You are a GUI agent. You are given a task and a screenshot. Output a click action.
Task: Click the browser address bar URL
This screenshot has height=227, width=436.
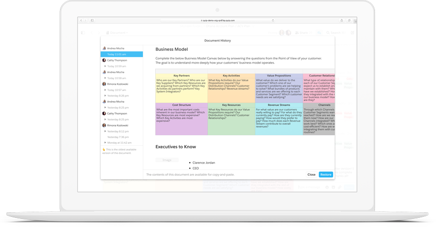[x=218, y=21]
